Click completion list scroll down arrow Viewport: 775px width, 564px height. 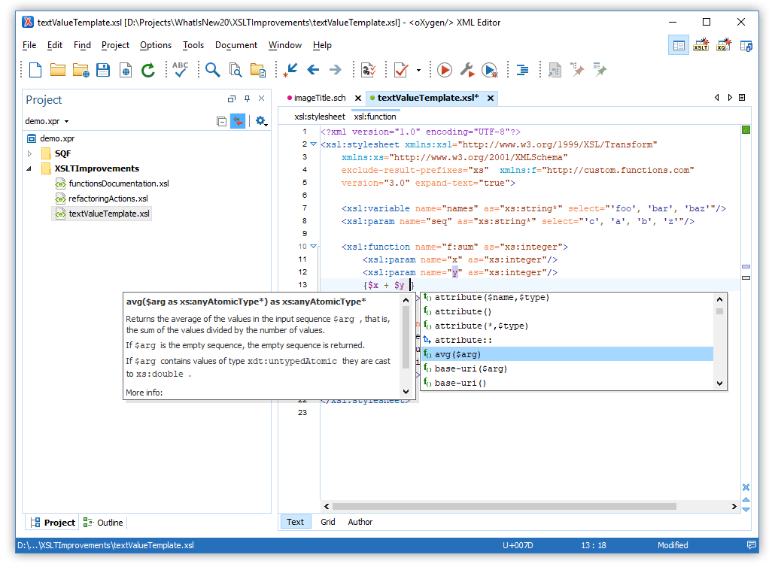(x=719, y=384)
